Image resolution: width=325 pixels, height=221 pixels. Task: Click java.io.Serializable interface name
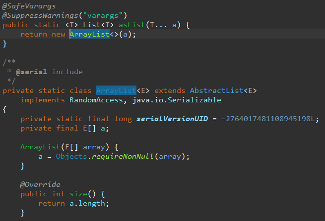pyautogui.click(x=177, y=100)
